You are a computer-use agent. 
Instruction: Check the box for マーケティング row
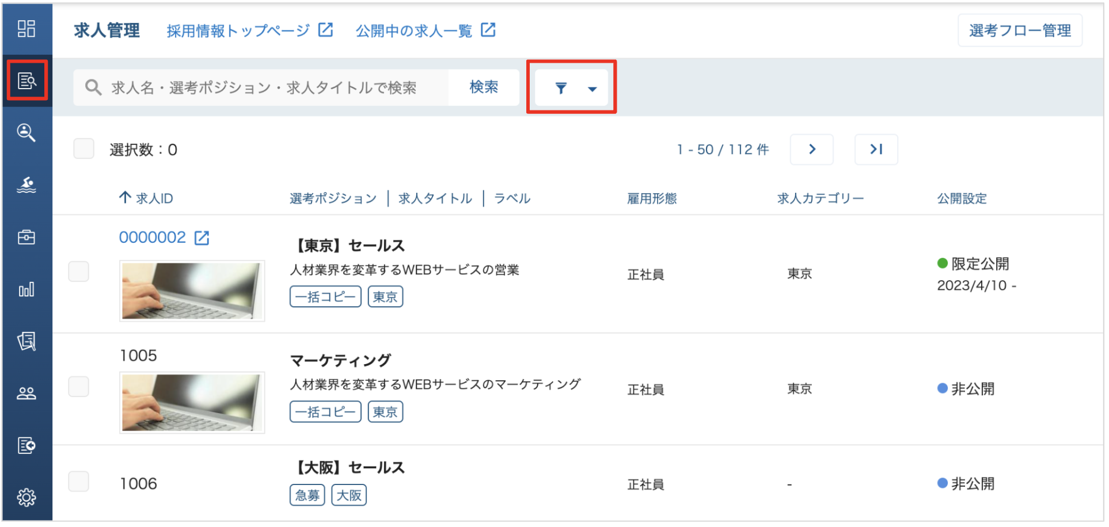[79, 387]
